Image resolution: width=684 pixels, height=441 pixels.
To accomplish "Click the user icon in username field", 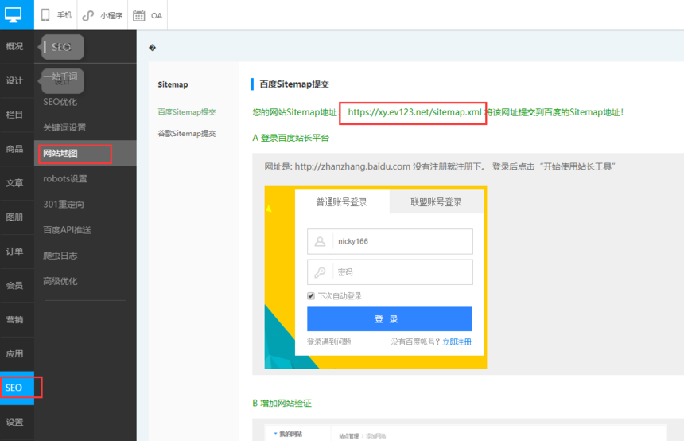I will point(321,241).
